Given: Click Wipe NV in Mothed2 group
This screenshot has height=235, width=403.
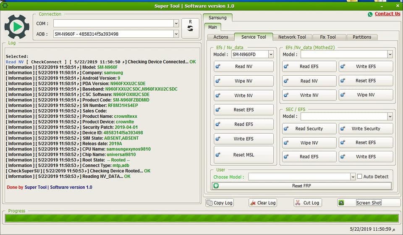Looking at the screenshot, I should 366,95.
